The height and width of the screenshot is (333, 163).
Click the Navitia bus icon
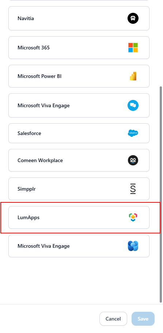133,18
